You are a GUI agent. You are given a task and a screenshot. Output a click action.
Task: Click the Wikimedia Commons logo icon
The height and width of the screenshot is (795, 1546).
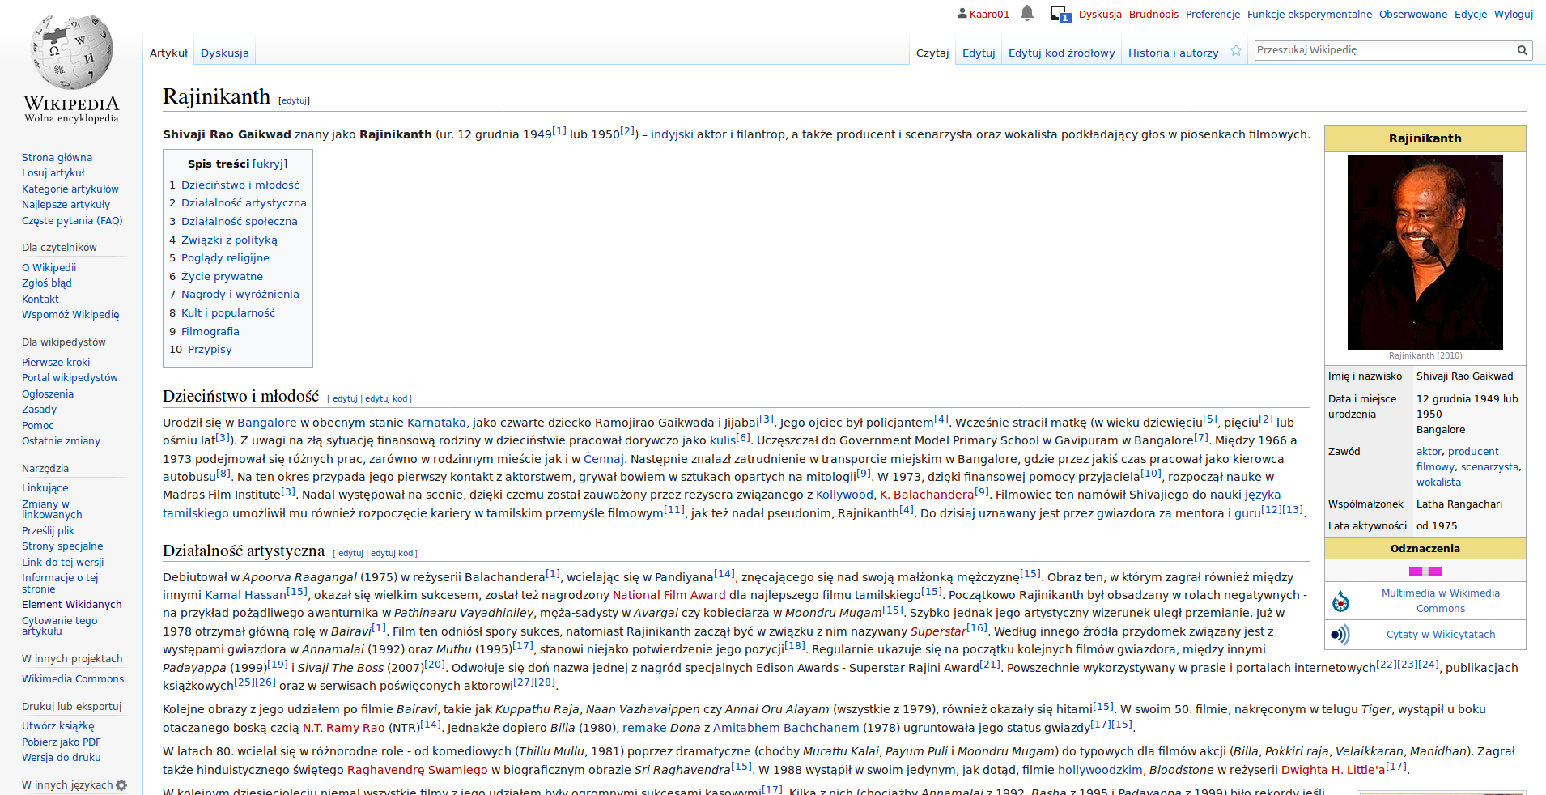tap(1340, 601)
